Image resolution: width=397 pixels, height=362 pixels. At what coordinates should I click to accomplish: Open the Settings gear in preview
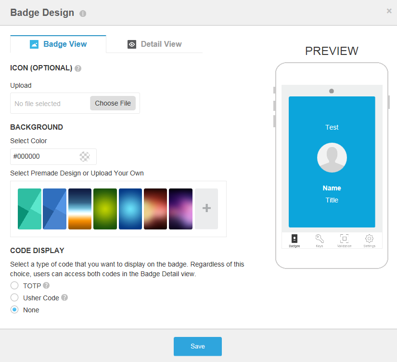coord(370,239)
